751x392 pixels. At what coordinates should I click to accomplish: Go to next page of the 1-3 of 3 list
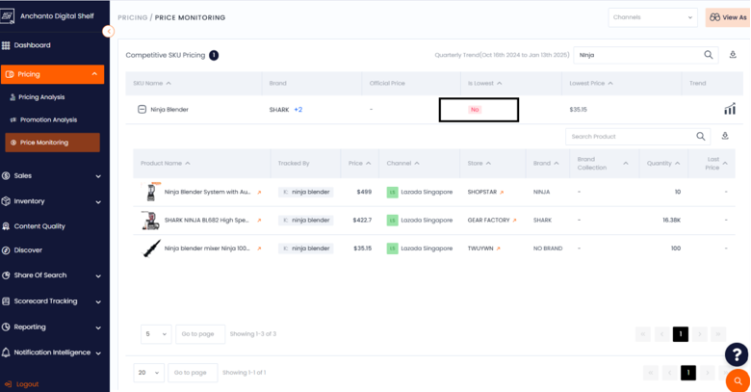coord(699,334)
